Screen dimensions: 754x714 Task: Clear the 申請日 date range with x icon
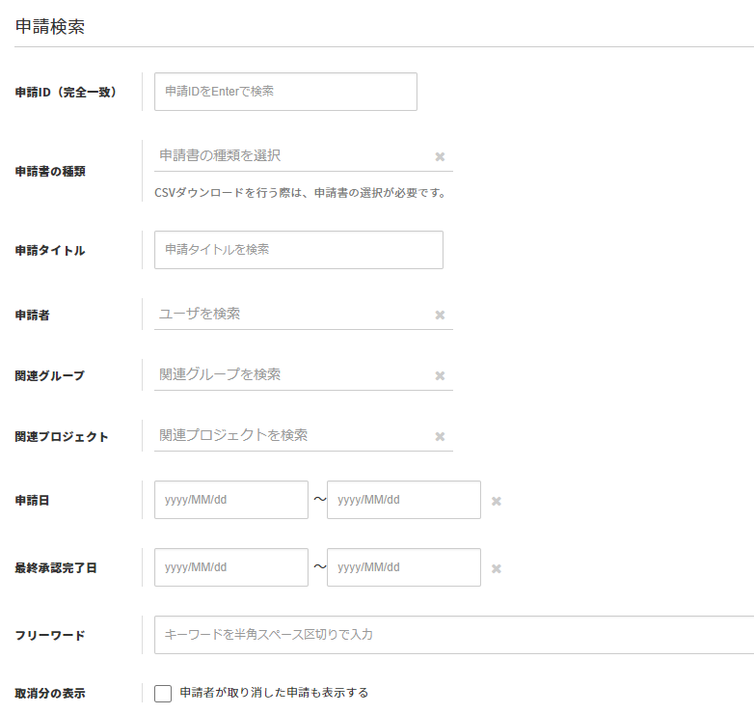point(497,501)
